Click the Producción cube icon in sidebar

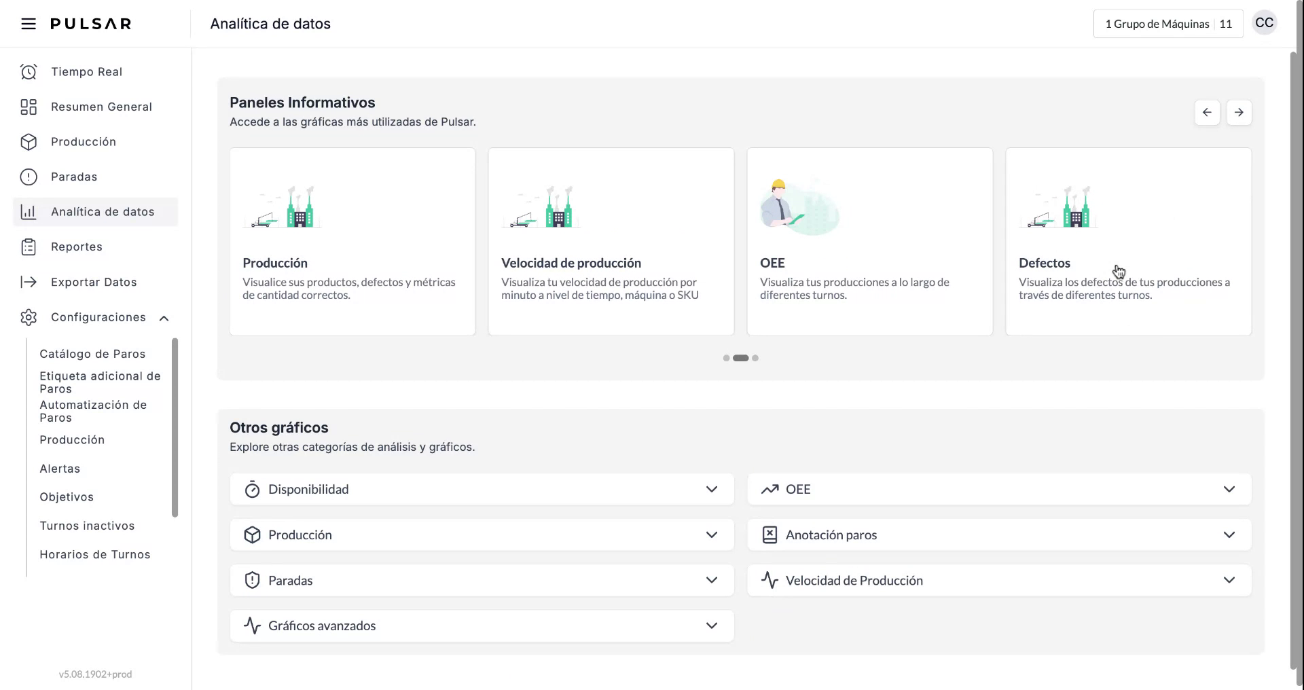(29, 142)
